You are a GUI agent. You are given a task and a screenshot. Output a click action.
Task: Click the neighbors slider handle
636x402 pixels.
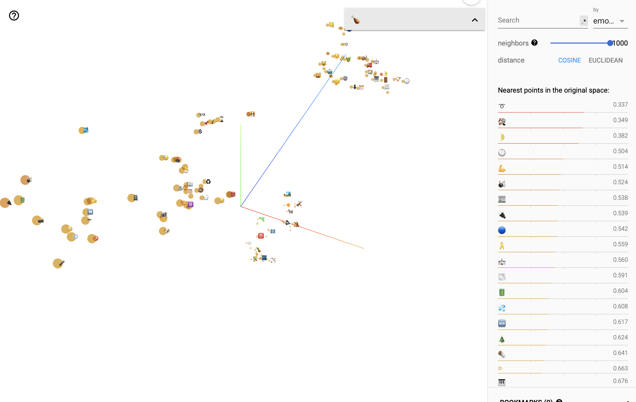click(610, 43)
